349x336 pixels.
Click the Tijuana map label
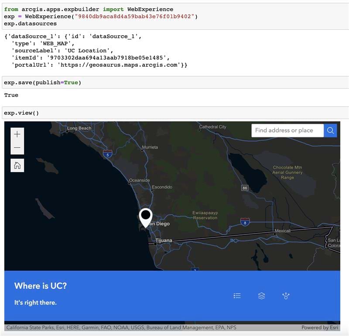click(164, 241)
